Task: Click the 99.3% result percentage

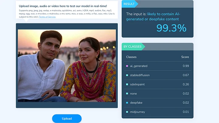Action: (171, 28)
